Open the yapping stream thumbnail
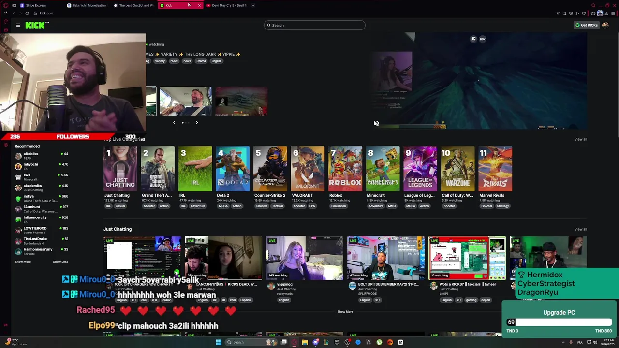 (305, 258)
